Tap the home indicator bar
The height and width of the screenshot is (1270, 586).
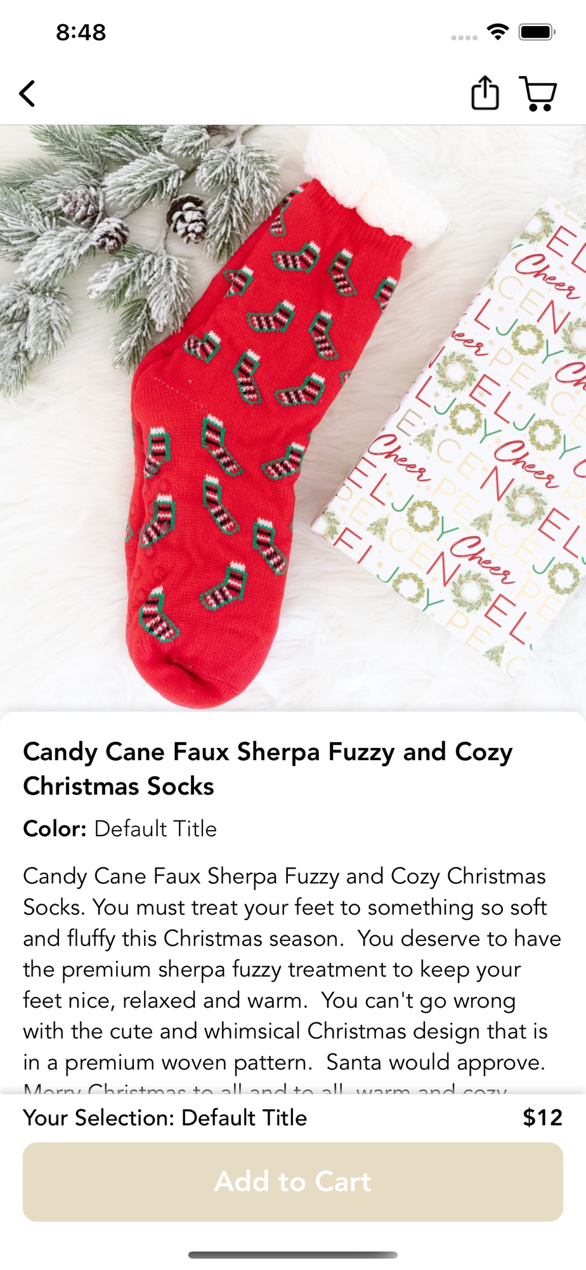293,1255
